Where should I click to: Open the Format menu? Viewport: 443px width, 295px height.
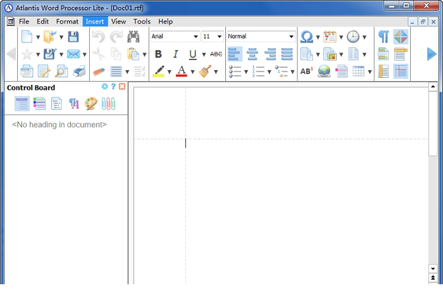(x=67, y=22)
